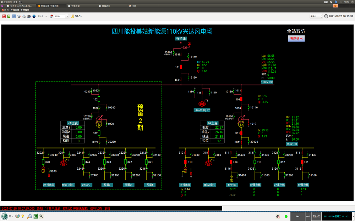This screenshot has height=221, width=355.
Task: Open the SAC user menu in toolbar
Action: point(78,16)
